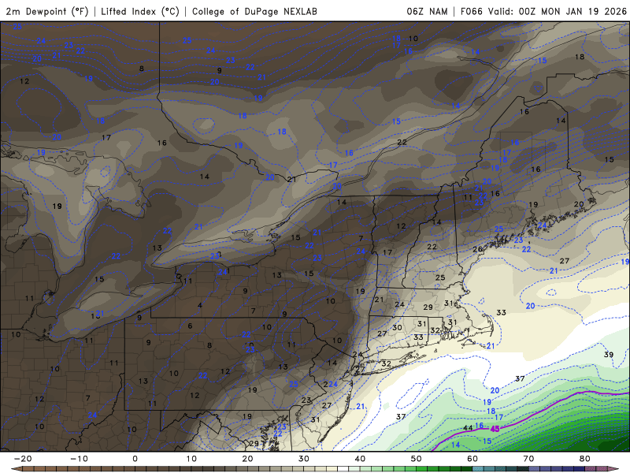Click the "06Z NAM" model run label
The width and height of the screenshot is (630, 473).
[427, 11]
